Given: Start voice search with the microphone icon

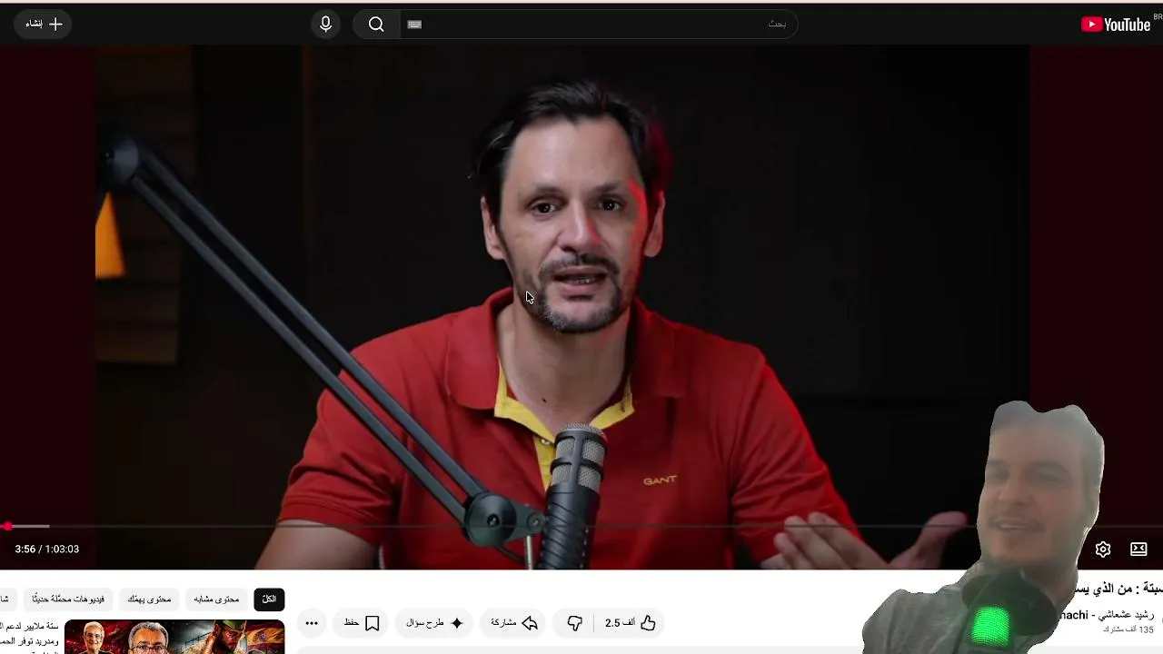Looking at the screenshot, I should point(326,25).
